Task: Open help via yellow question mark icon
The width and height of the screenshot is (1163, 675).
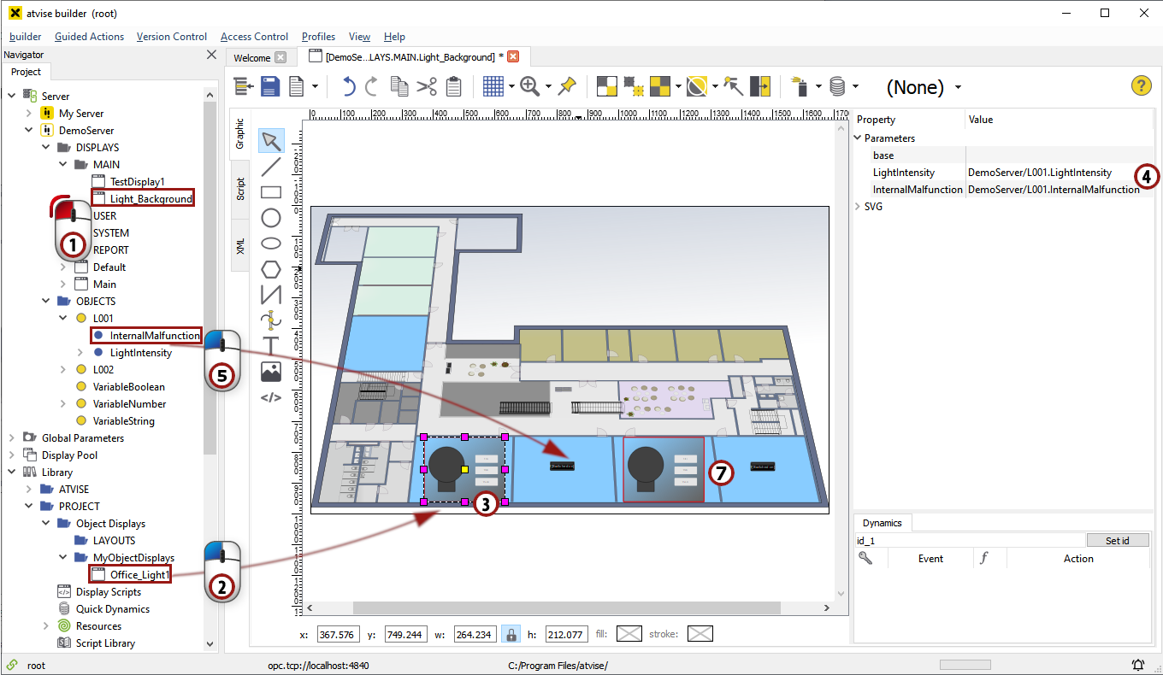Action: pyautogui.click(x=1141, y=85)
